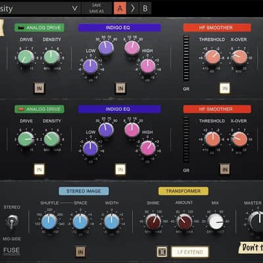Viewport: 263px width, 263px height.
Task: Toggle the top Analog Drive IN button
Action: [x=39, y=88]
